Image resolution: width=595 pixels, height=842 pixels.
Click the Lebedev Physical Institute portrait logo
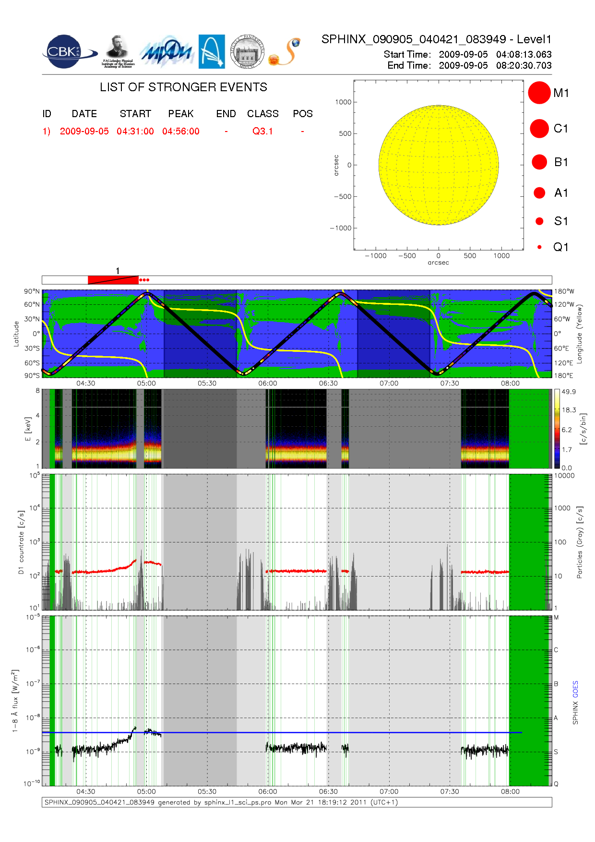pos(118,51)
